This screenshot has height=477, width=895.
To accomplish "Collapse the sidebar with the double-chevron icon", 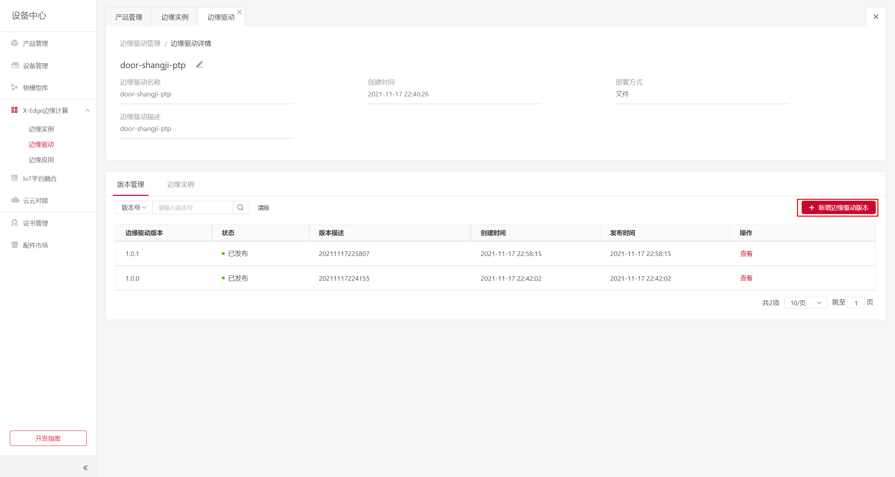I will [x=85, y=468].
